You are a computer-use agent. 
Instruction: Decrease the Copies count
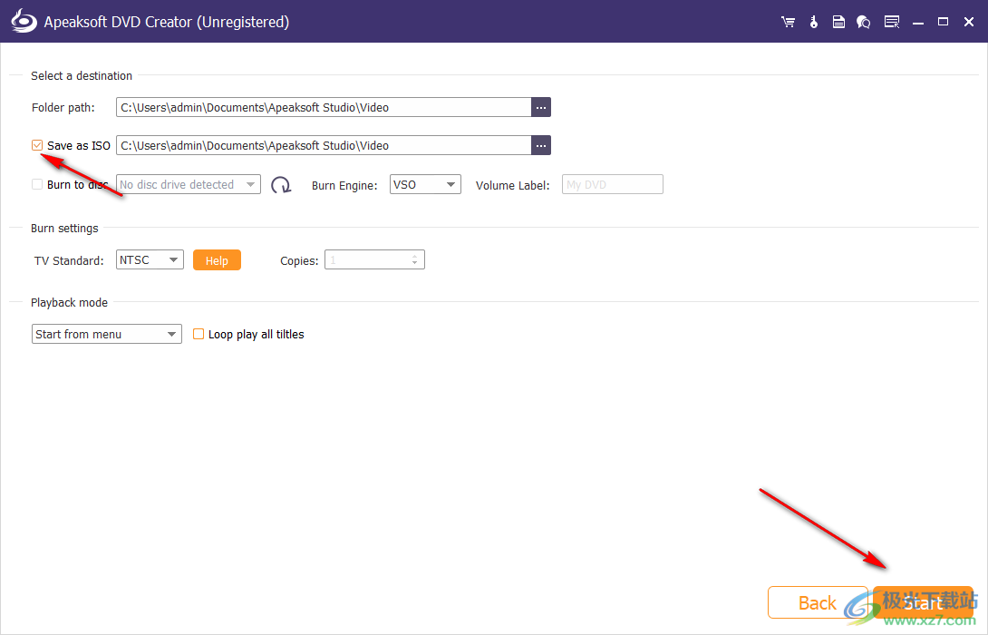[x=414, y=263]
